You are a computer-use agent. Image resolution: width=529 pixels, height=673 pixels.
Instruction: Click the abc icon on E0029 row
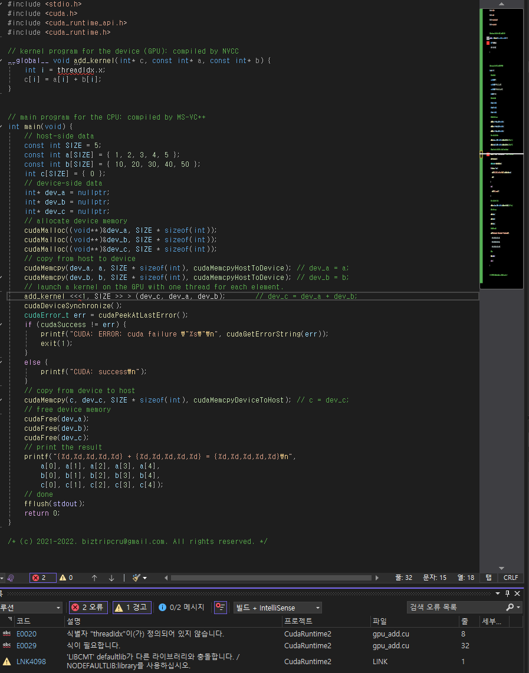coord(7,645)
